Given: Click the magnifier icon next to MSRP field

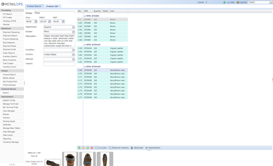Looking at the screenshot, I should coord(50,21).
